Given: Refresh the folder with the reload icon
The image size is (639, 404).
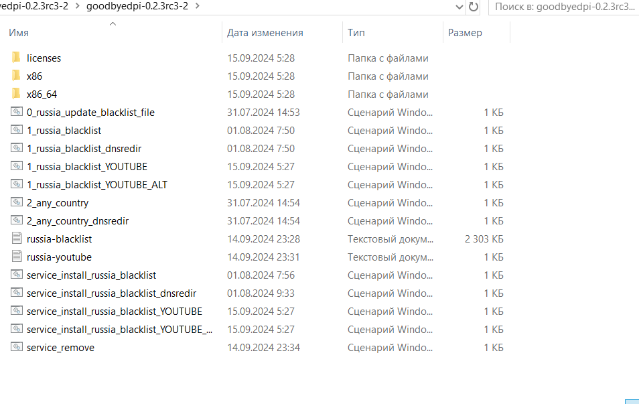Looking at the screenshot, I should click(473, 7).
